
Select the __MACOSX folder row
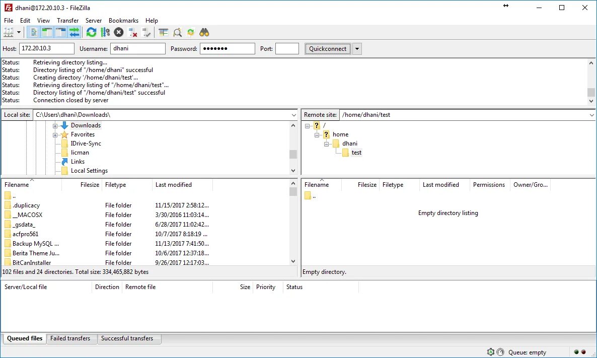click(x=144, y=215)
